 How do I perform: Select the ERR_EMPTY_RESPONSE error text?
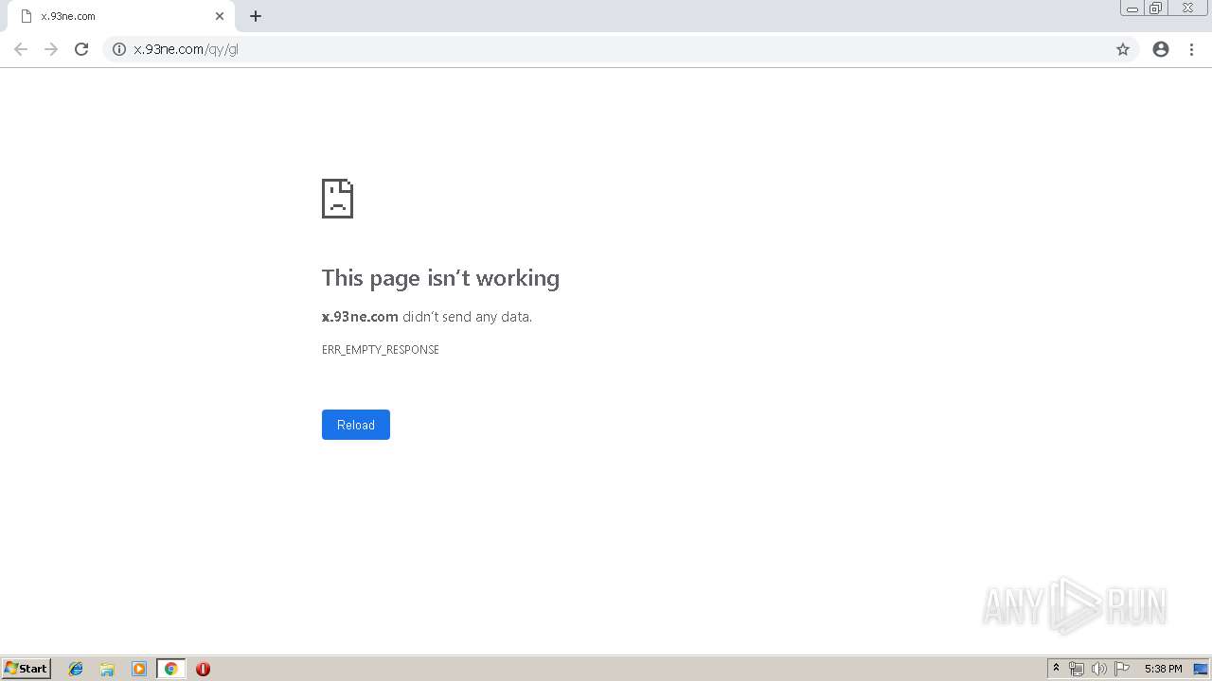coord(381,350)
